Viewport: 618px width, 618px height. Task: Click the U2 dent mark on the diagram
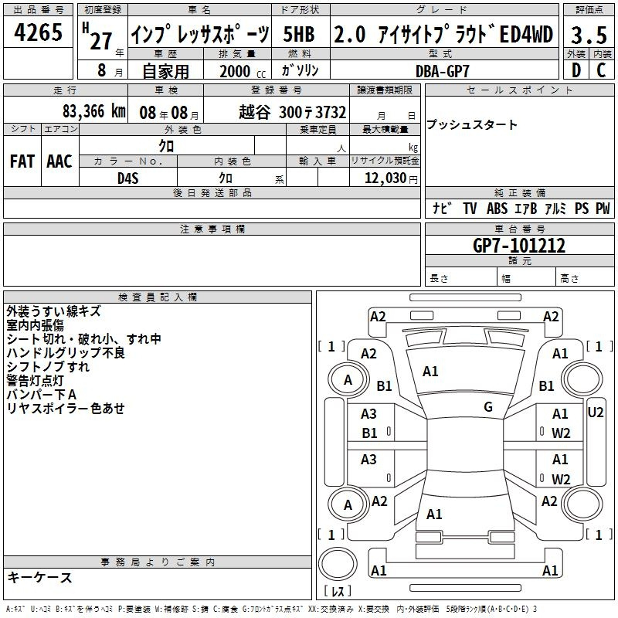[595, 413]
